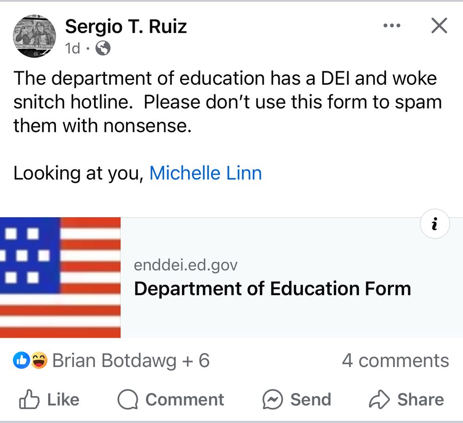This screenshot has width=463, height=423.
Task: Click the Comment speech bubble icon
Action: tap(128, 399)
